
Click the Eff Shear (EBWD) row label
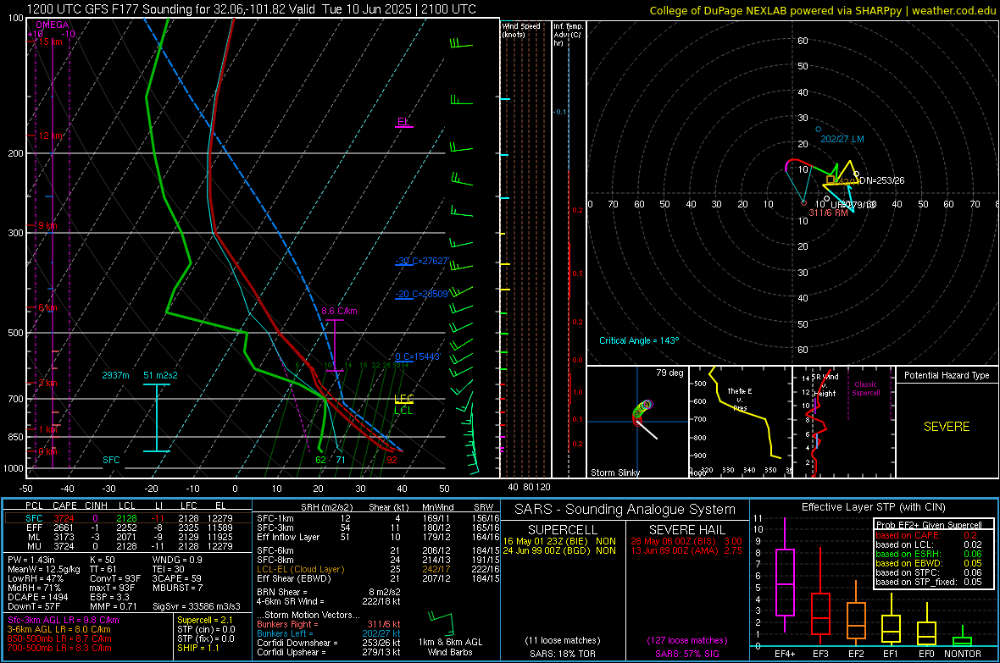click(x=294, y=578)
